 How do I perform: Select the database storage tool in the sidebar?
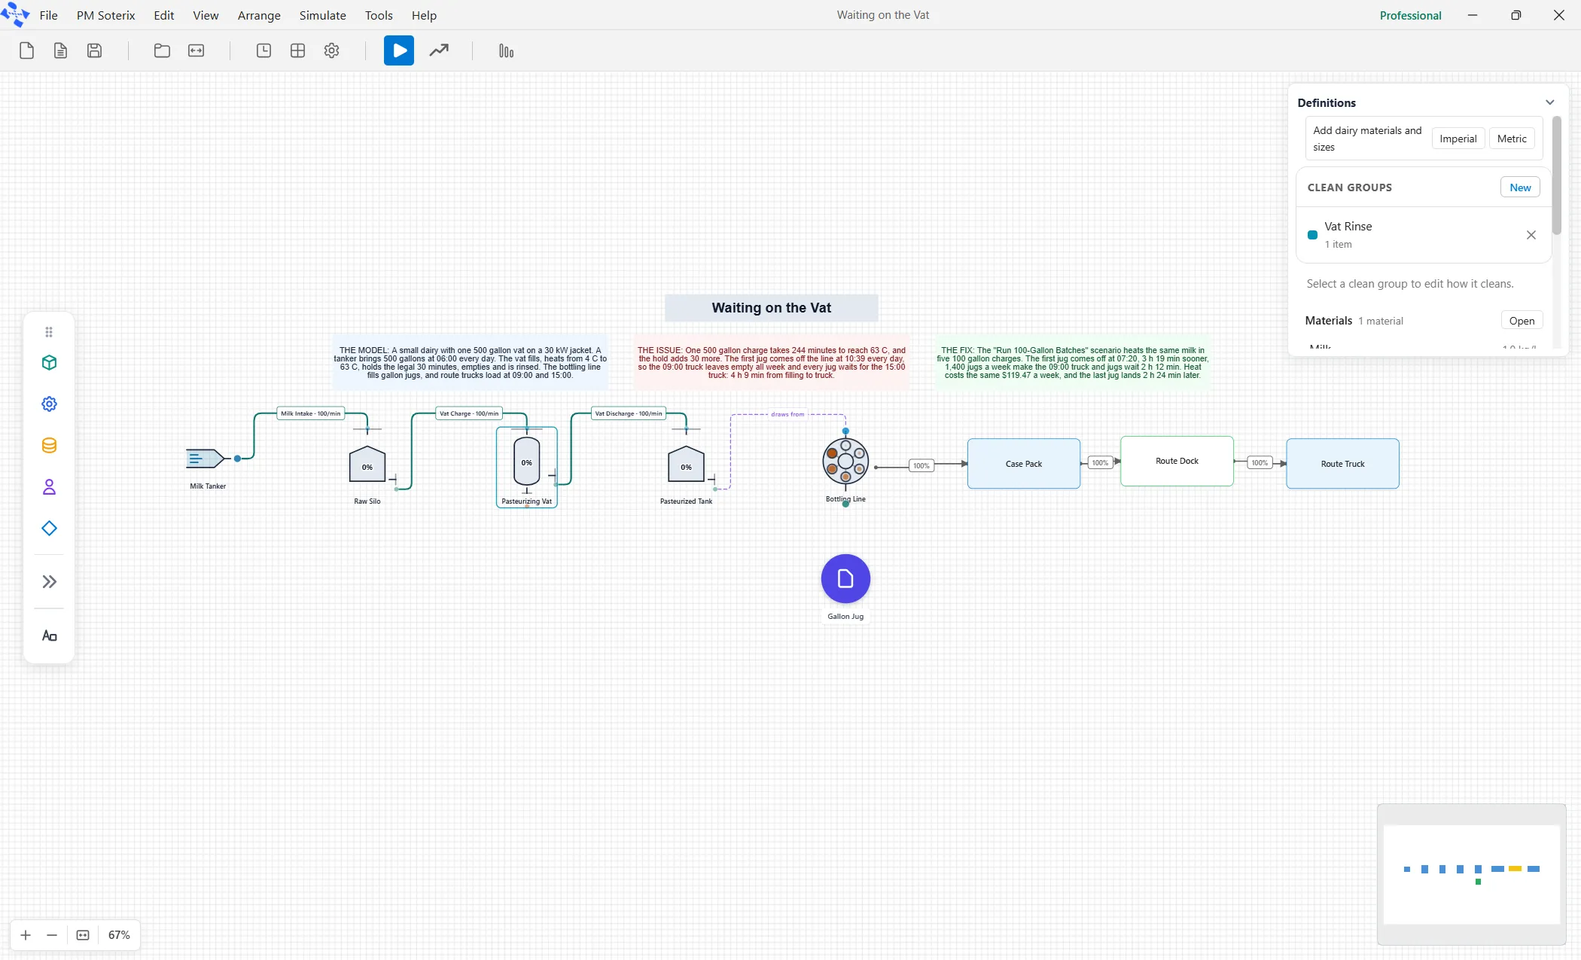pos(49,446)
